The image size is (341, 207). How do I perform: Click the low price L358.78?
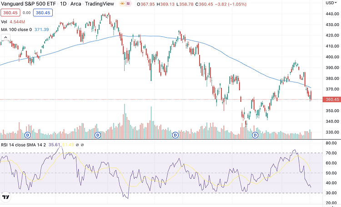[185, 4]
